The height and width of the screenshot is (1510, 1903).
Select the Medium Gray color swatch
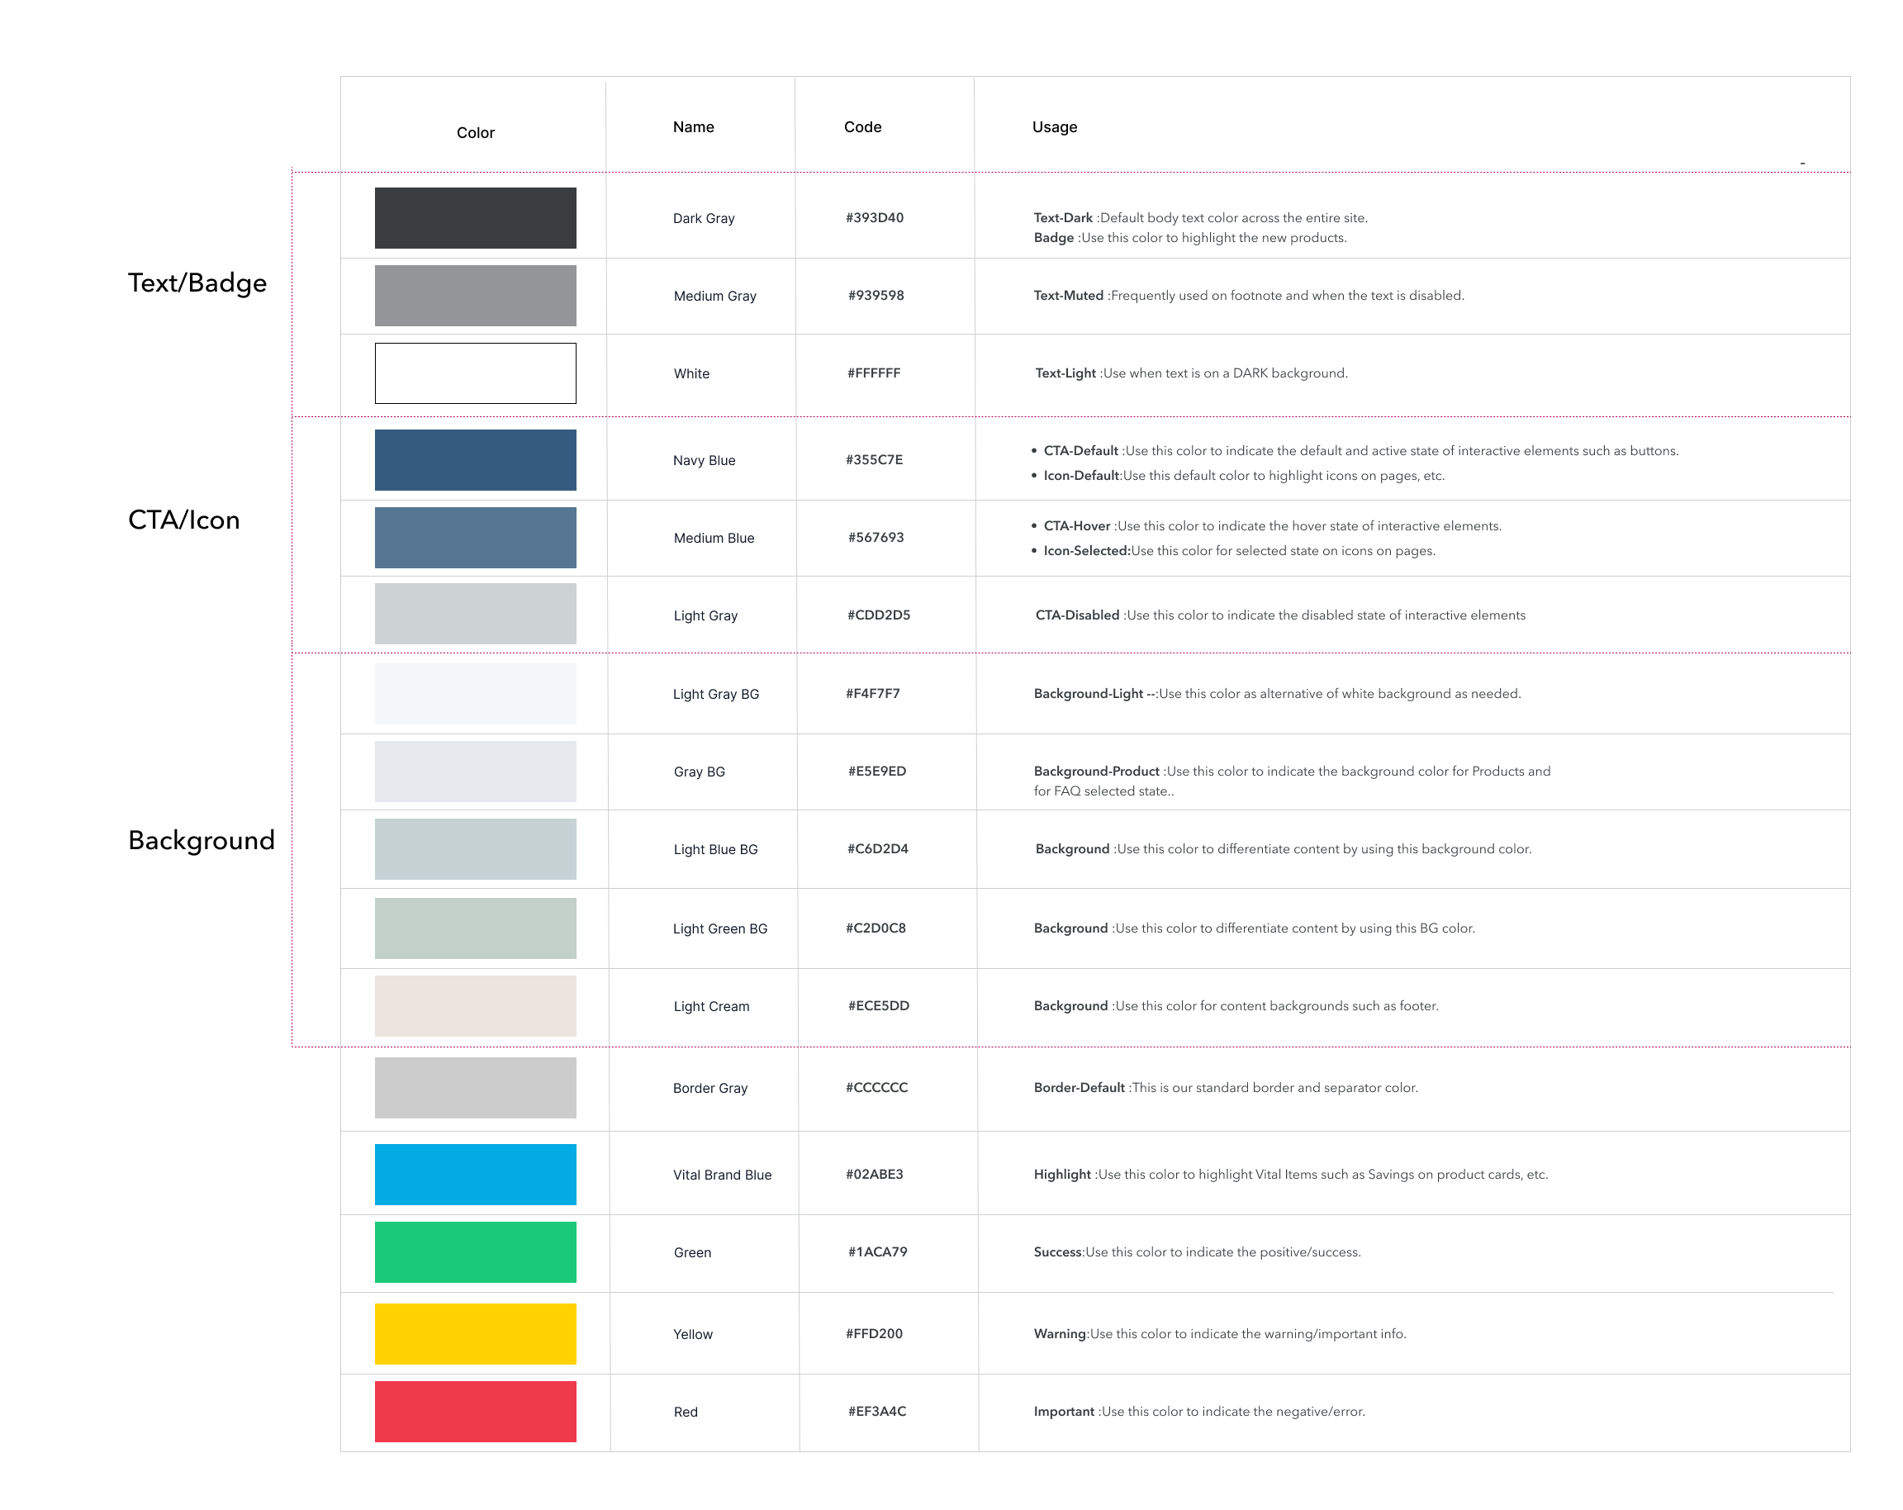point(475,295)
